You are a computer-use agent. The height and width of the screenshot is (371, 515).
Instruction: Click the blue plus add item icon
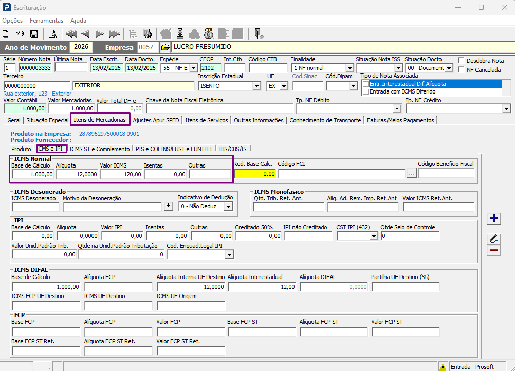tap(493, 218)
